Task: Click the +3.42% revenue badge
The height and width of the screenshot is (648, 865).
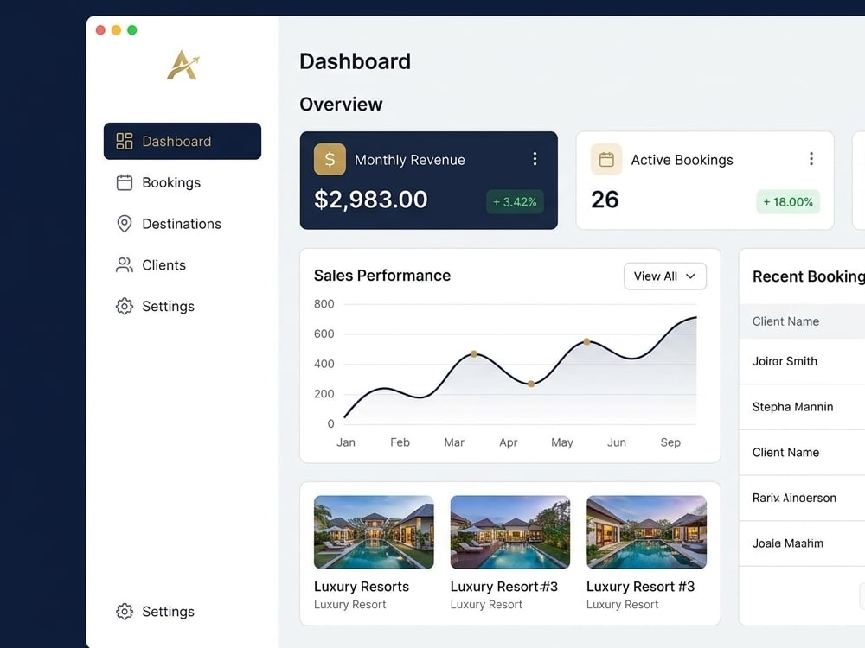Action: coord(515,201)
